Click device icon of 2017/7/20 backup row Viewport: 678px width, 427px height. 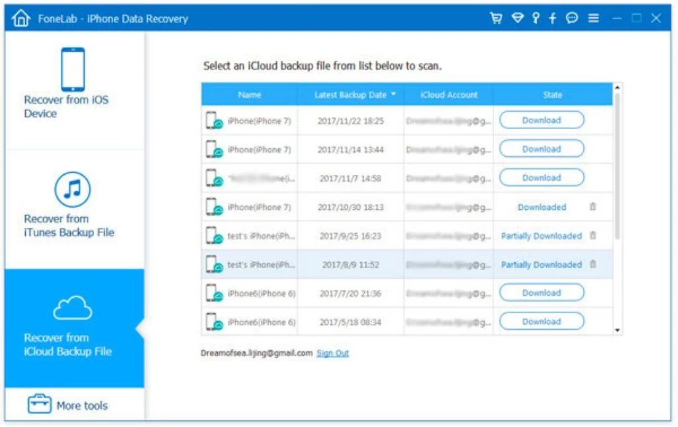214,293
